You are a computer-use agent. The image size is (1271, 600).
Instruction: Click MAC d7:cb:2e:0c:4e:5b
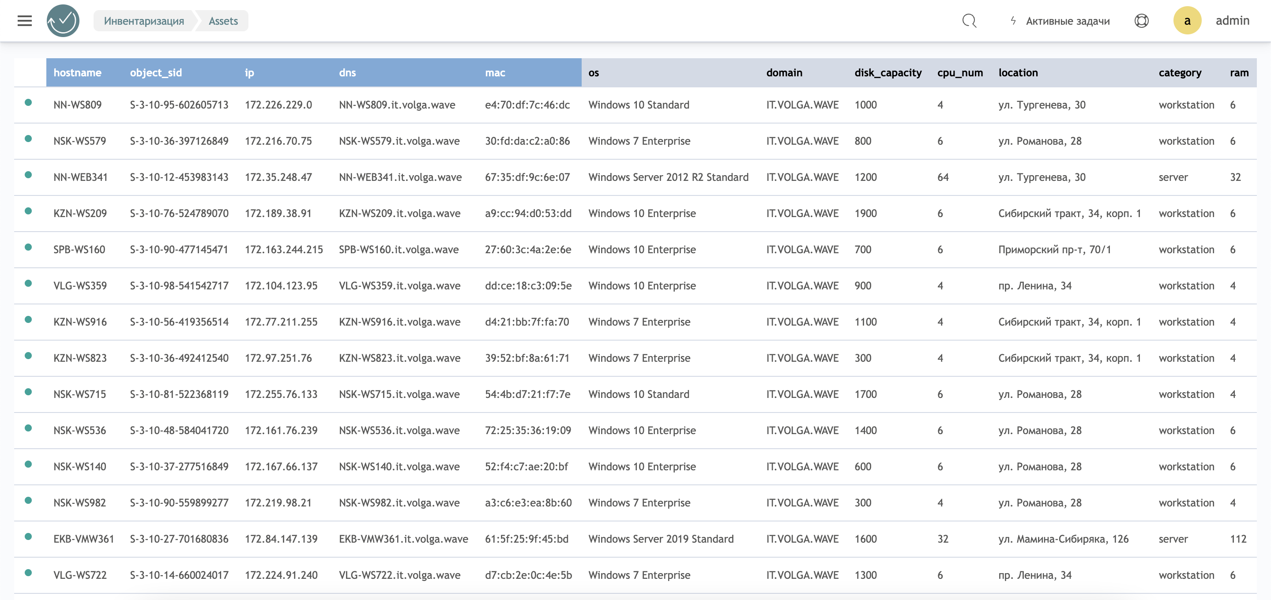[x=528, y=575]
